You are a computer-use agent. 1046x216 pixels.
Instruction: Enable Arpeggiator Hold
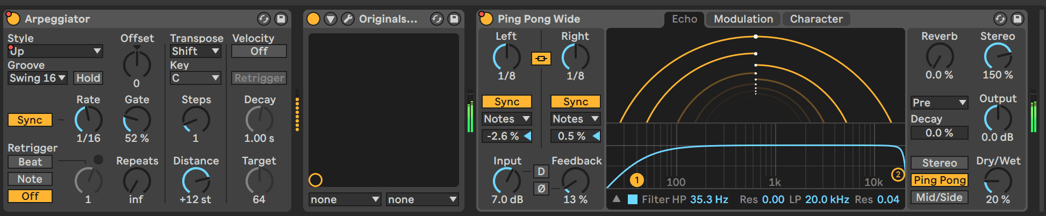(x=88, y=78)
